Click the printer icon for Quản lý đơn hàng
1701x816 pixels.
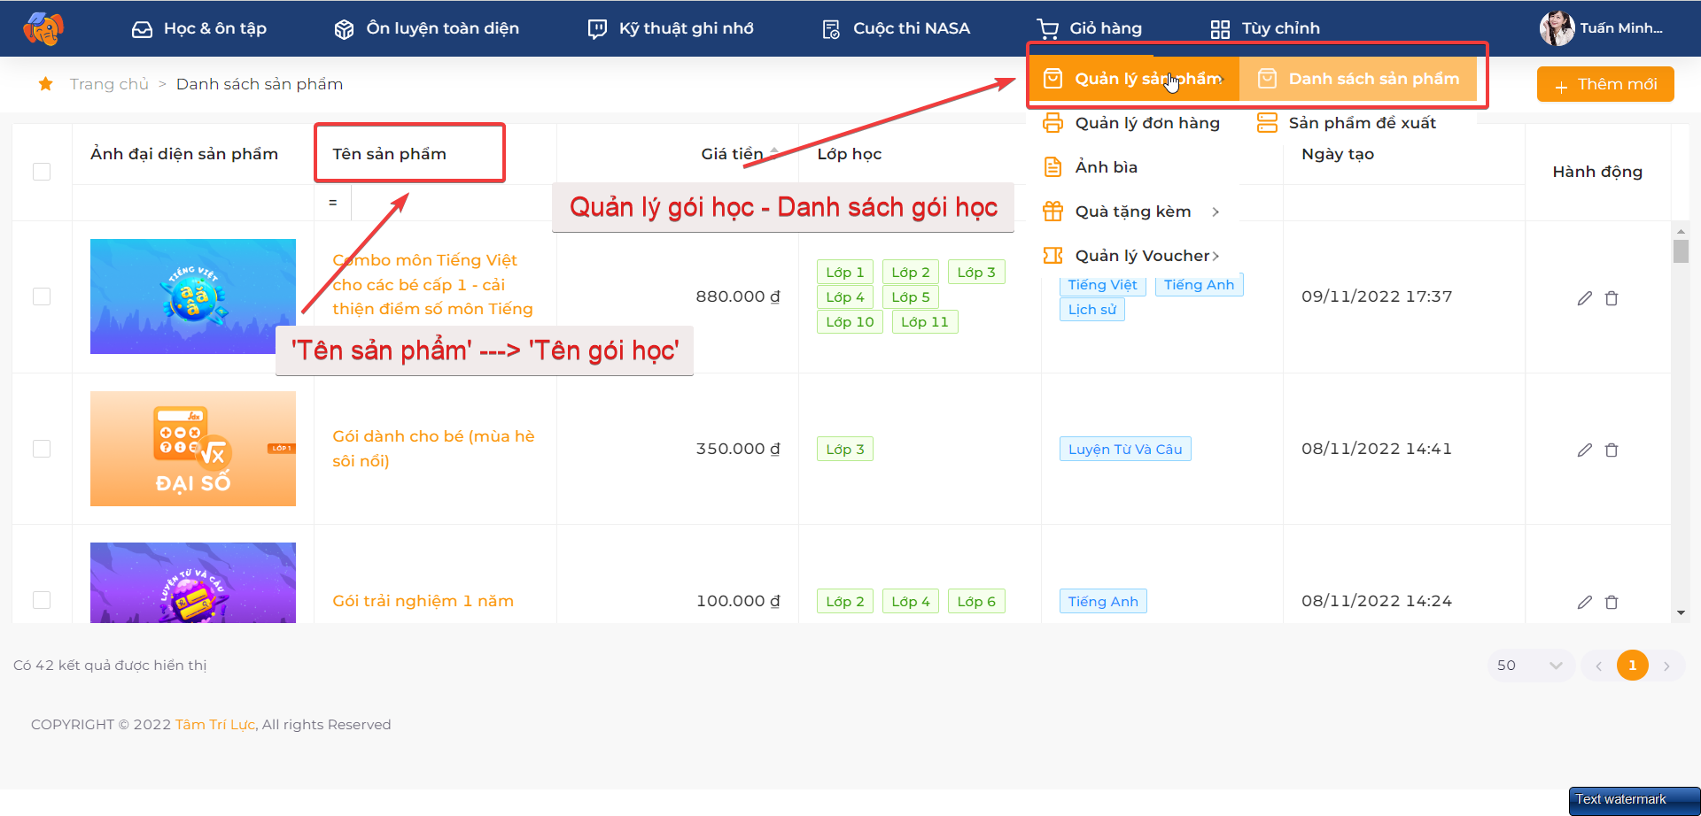pyautogui.click(x=1052, y=123)
